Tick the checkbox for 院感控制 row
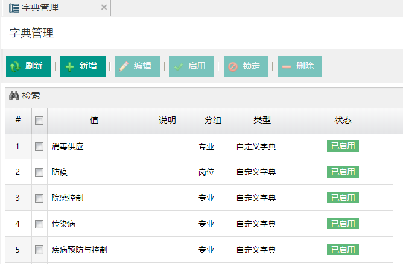Image resolution: width=403 pixels, height=264 pixels. (39, 198)
